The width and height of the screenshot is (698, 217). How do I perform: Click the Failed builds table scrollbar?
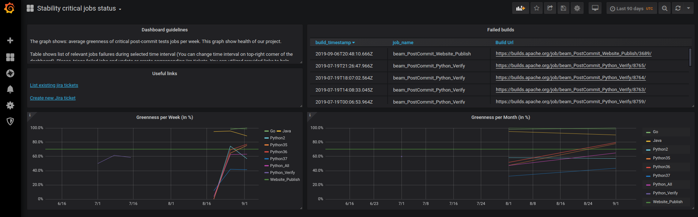690,57
